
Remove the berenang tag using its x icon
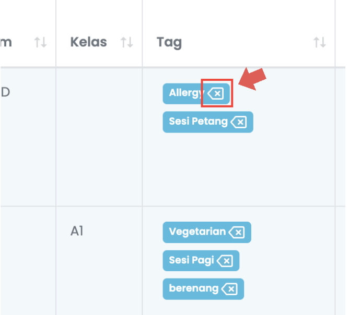pos(230,289)
